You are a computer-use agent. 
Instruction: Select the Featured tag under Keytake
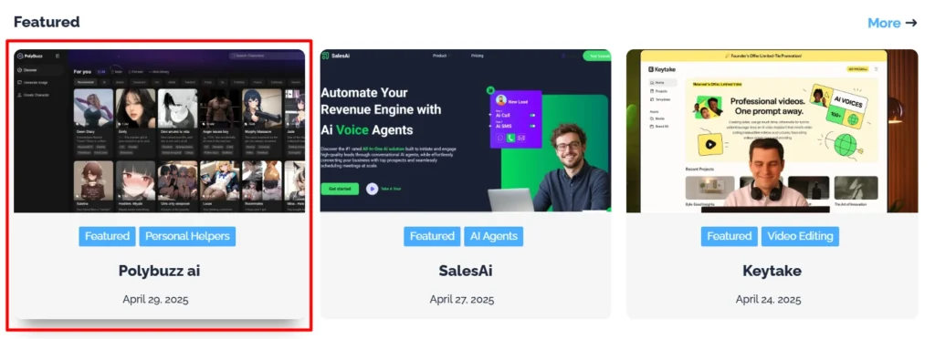[730, 236]
